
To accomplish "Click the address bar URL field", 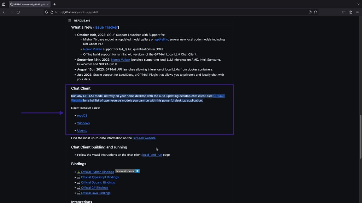I will 177,12.
